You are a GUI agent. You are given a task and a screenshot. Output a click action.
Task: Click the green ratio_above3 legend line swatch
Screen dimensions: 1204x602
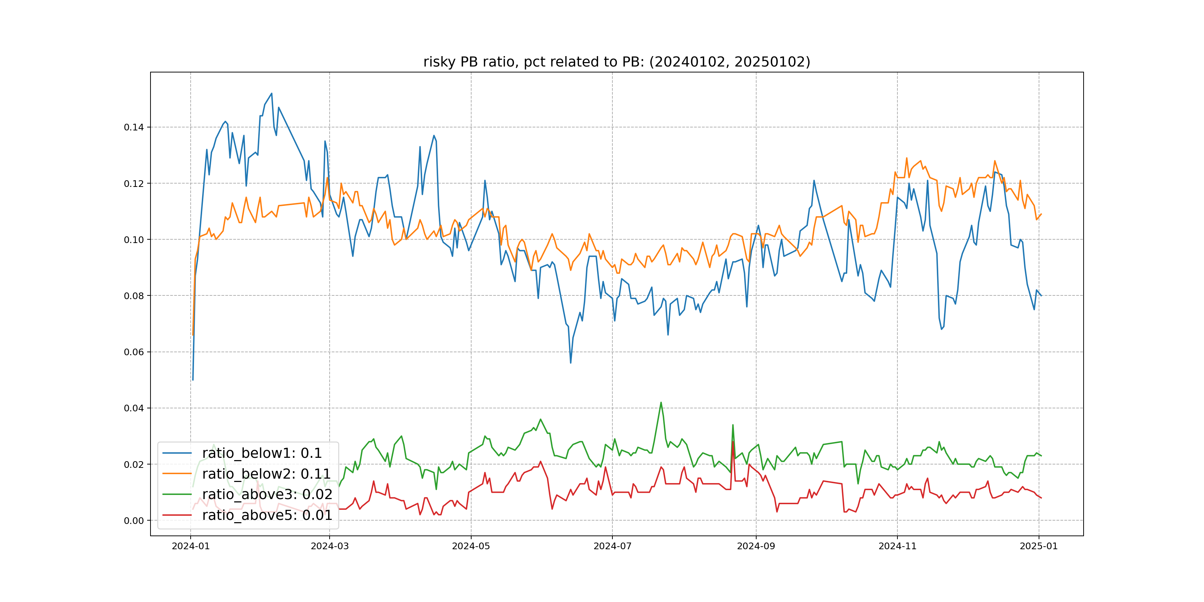click(x=177, y=494)
